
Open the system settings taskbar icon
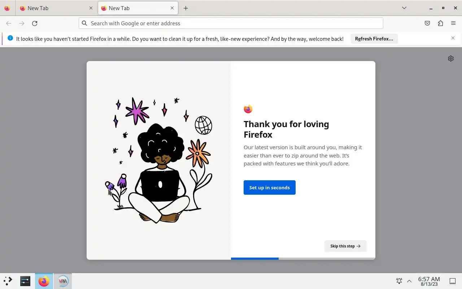point(25,281)
